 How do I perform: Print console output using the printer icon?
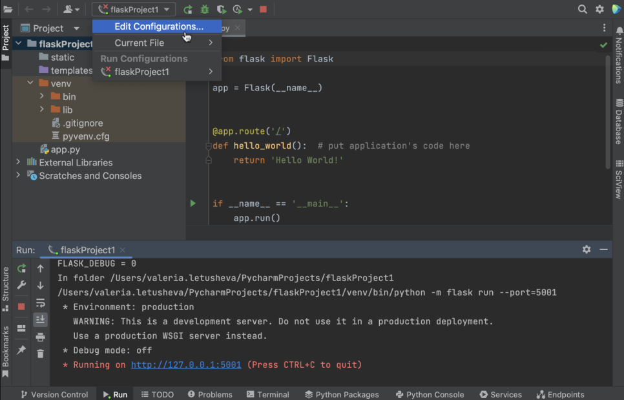[40, 337]
